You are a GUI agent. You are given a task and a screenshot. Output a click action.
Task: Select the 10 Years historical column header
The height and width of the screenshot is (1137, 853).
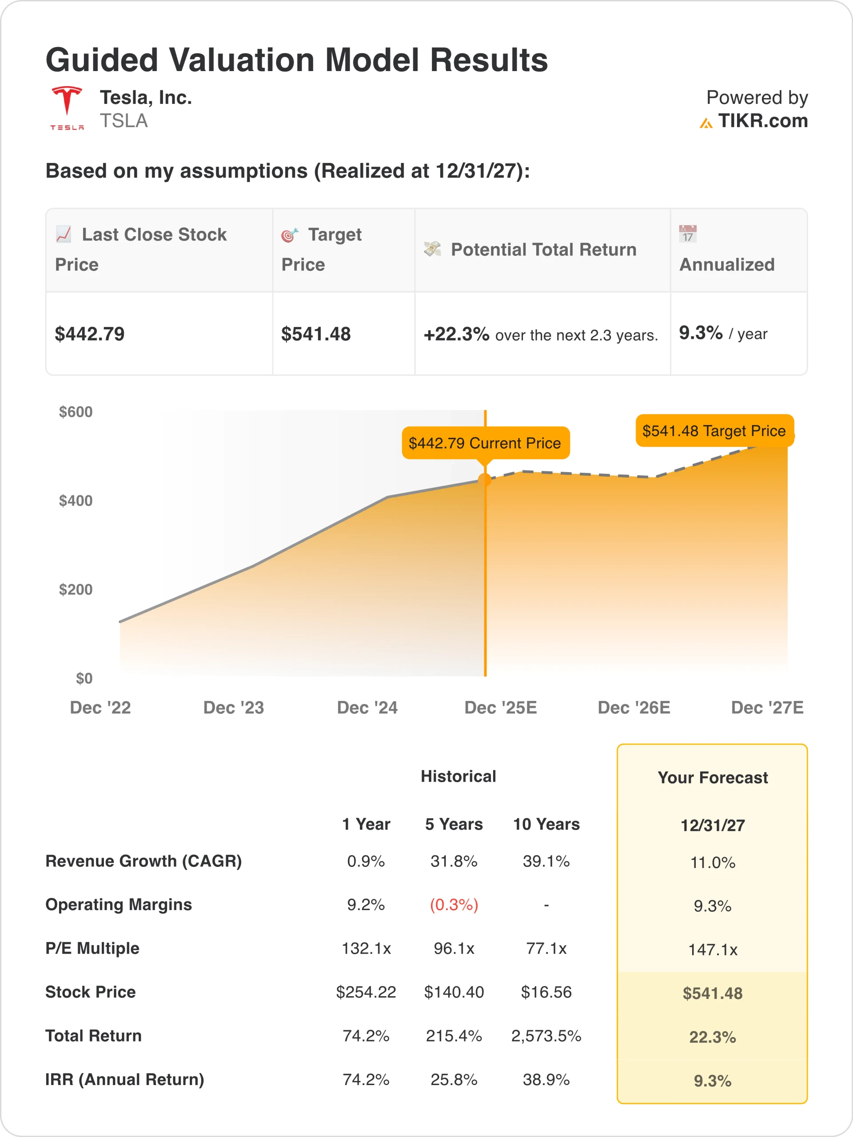[546, 824]
